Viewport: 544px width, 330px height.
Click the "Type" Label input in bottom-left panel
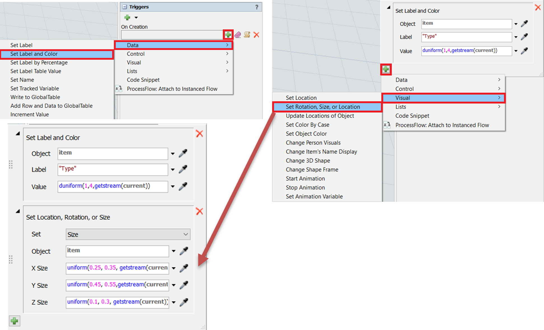click(113, 170)
